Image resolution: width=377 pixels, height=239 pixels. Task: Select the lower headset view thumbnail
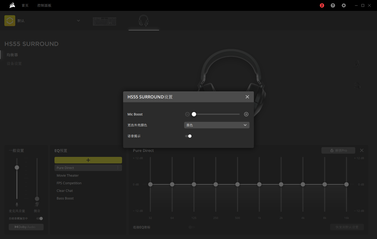point(357,86)
